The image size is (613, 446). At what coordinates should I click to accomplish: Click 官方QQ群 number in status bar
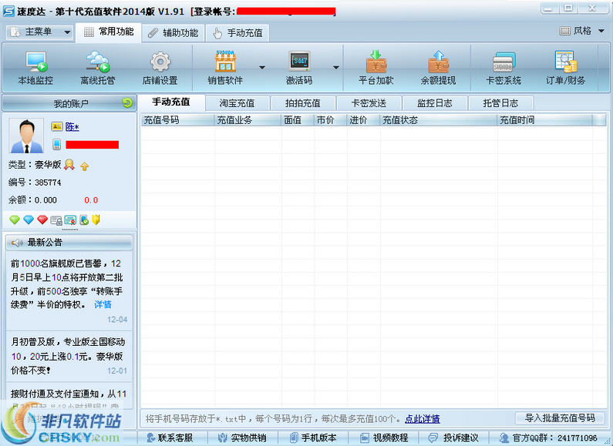(548, 438)
